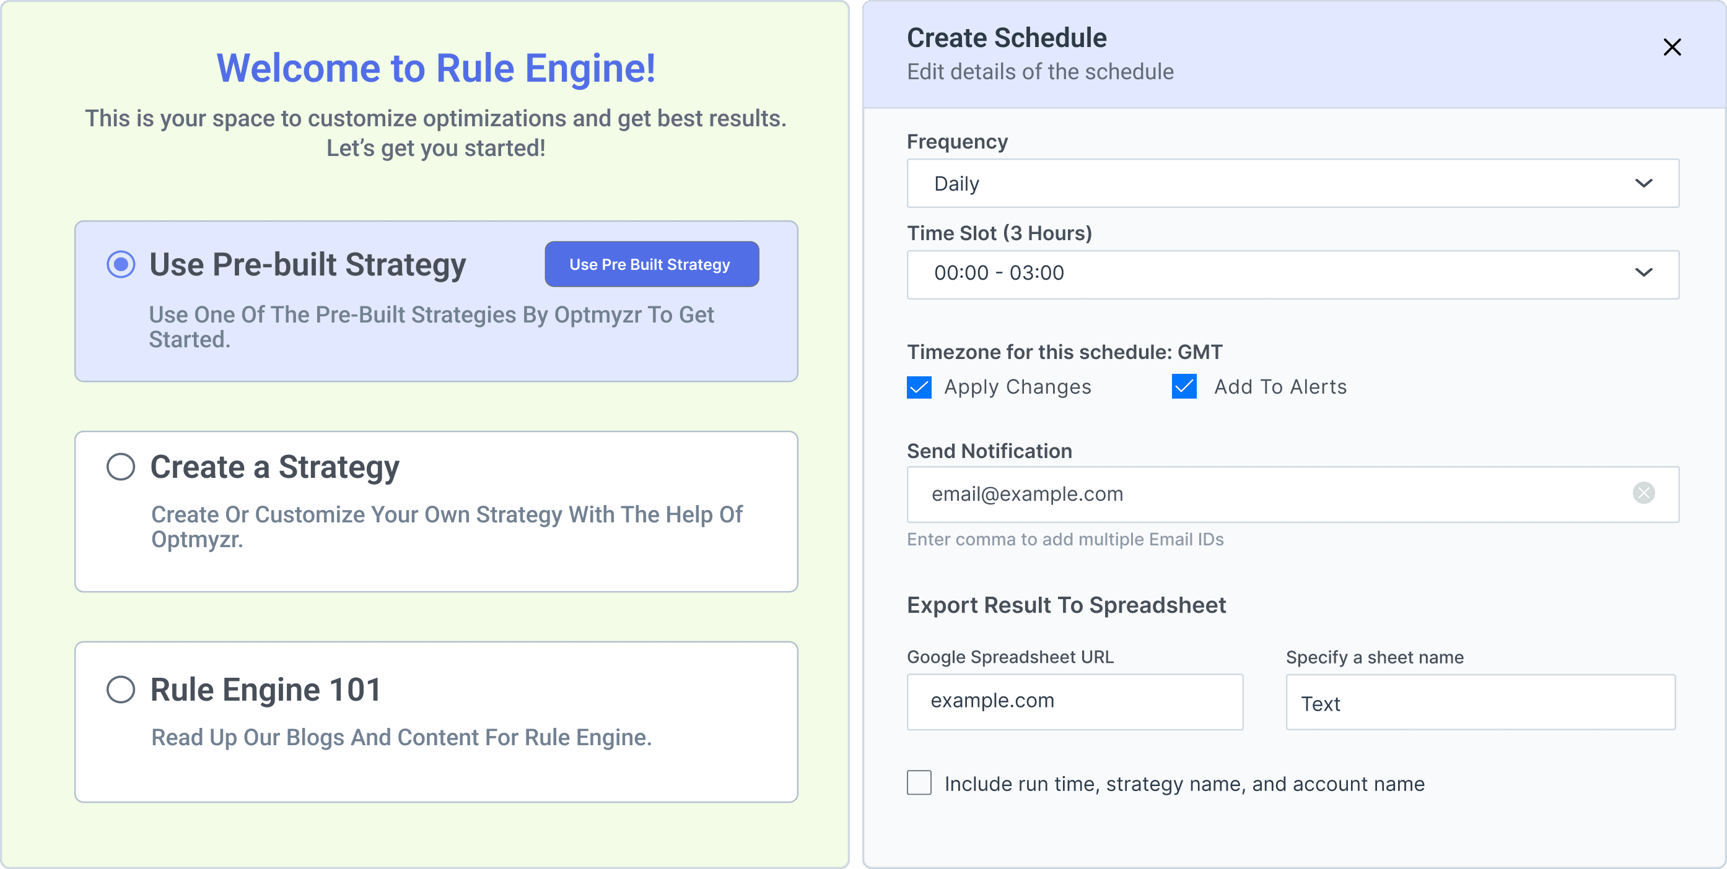1727x869 pixels.
Task: Select the Rule Engine 101 radio option
Action: (121, 690)
